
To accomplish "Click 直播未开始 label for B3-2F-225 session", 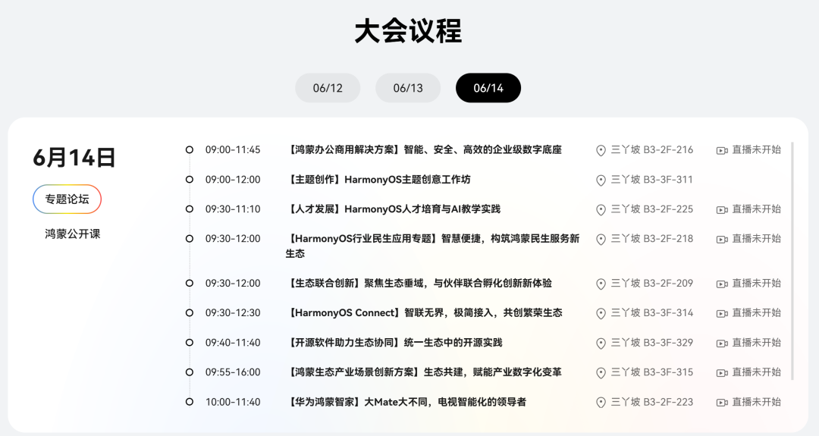I will (x=756, y=209).
